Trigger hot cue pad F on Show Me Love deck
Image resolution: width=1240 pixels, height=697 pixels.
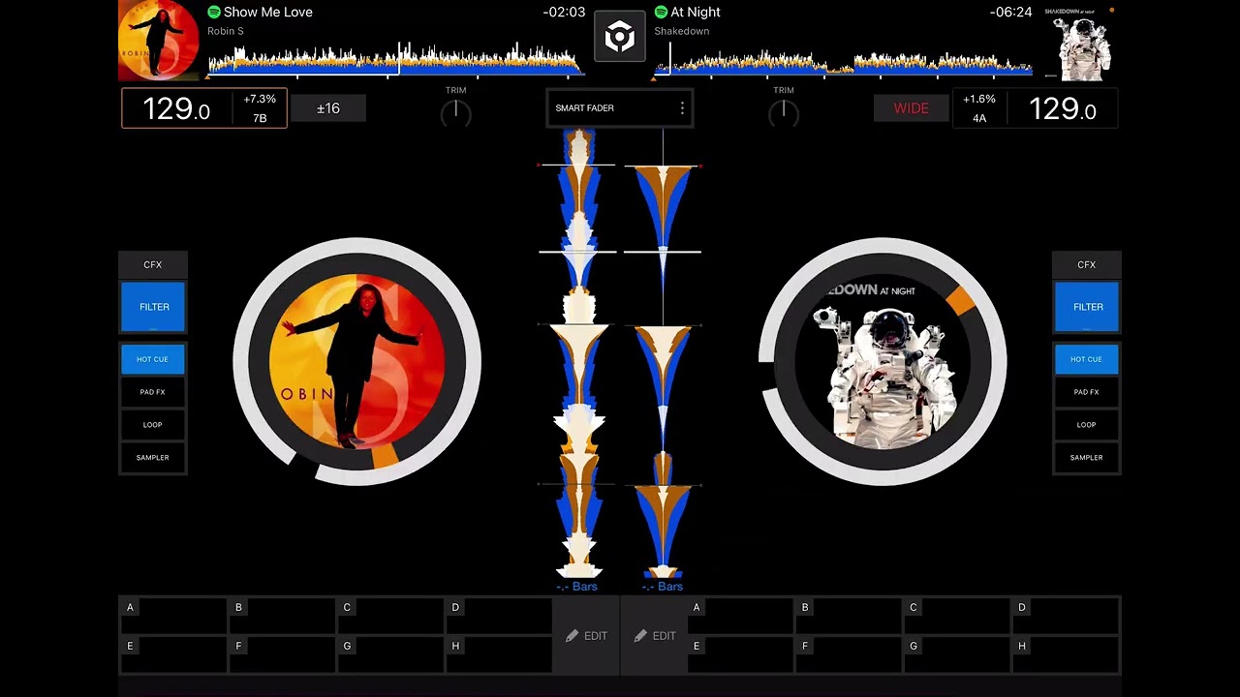(282, 654)
